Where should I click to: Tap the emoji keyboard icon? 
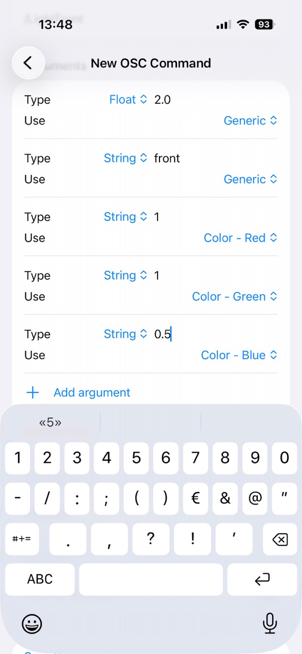[32, 624]
